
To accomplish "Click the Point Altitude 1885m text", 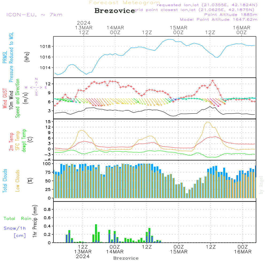I will pos(231,15).
